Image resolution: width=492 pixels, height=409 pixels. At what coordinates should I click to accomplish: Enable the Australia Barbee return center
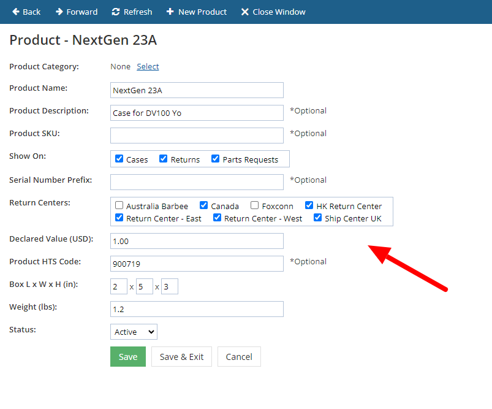tap(119, 205)
